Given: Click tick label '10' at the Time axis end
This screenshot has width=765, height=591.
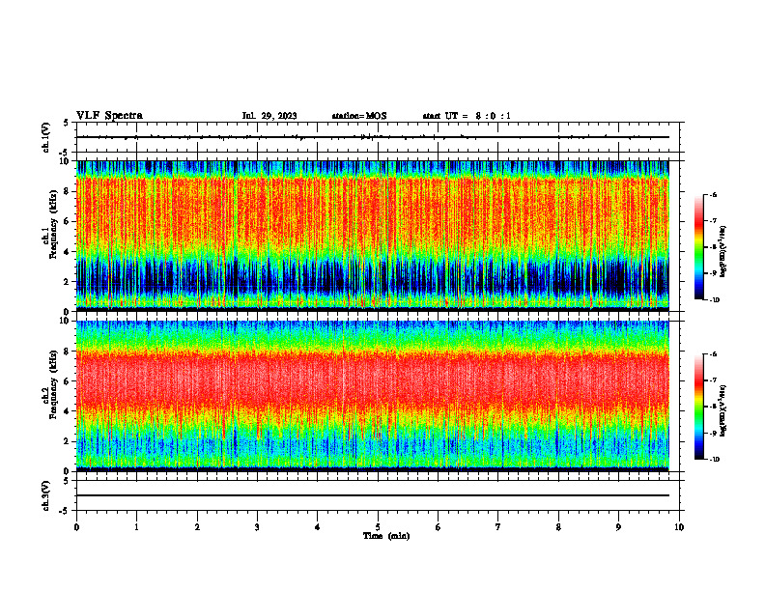Looking at the screenshot, I should point(679,527).
